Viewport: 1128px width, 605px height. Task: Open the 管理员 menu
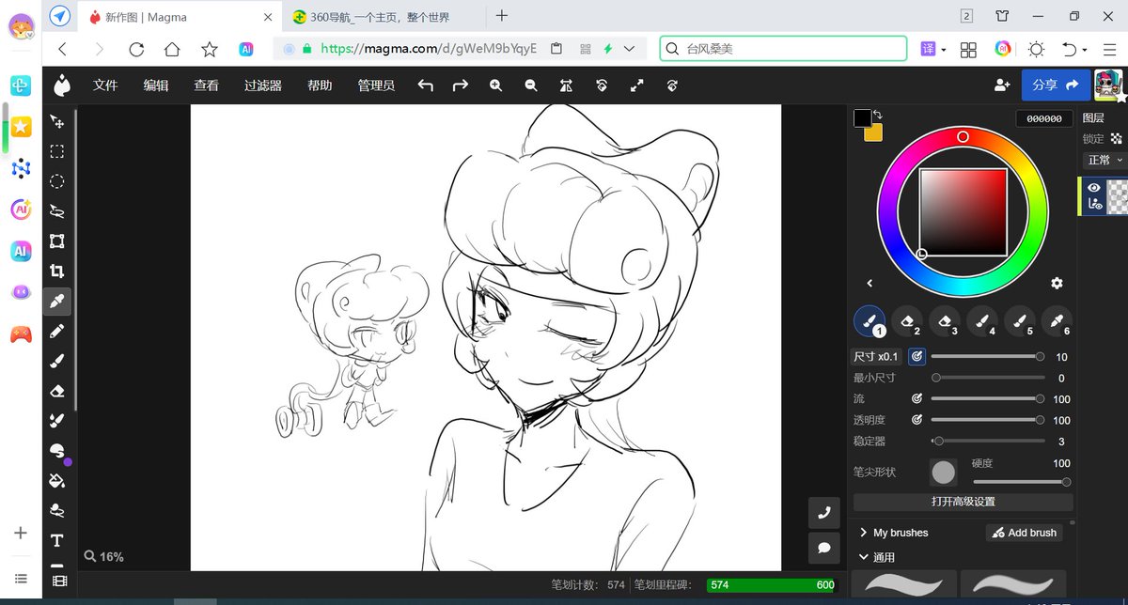click(x=376, y=85)
